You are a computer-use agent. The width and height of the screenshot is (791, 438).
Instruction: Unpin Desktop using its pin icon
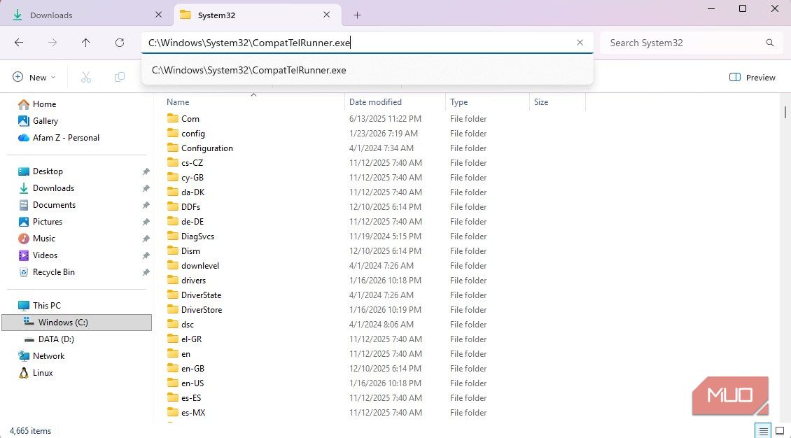click(x=146, y=172)
